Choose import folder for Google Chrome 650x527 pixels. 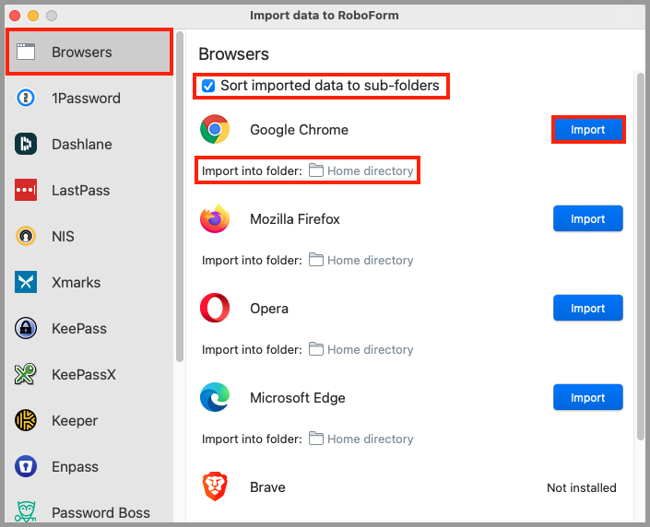(360, 171)
